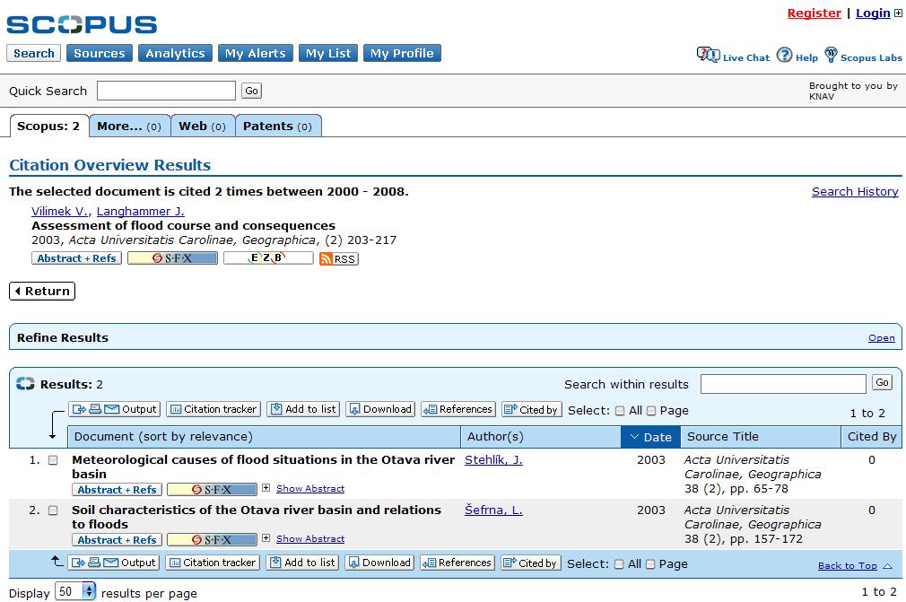Screen dimensions: 906x602
Task: Open the Sources navigation tab
Action: tap(100, 53)
